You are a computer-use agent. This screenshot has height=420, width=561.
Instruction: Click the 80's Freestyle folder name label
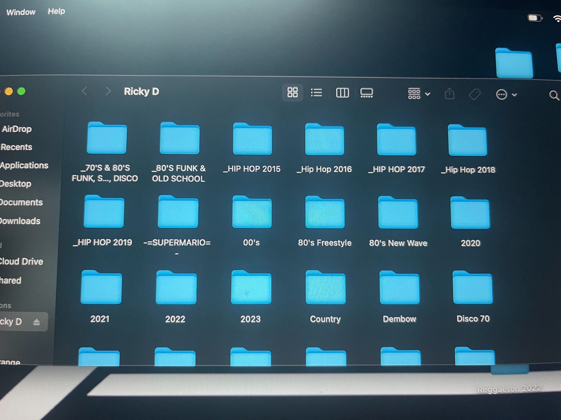(325, 243)
